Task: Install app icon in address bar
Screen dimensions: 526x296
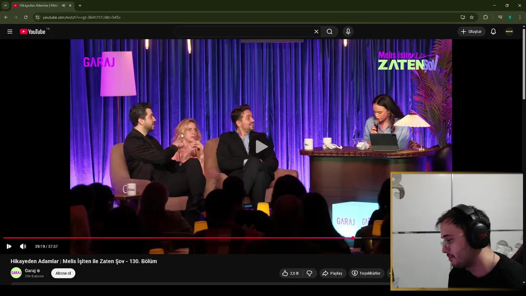Action: pyautogui.click(x=463, y=17)
